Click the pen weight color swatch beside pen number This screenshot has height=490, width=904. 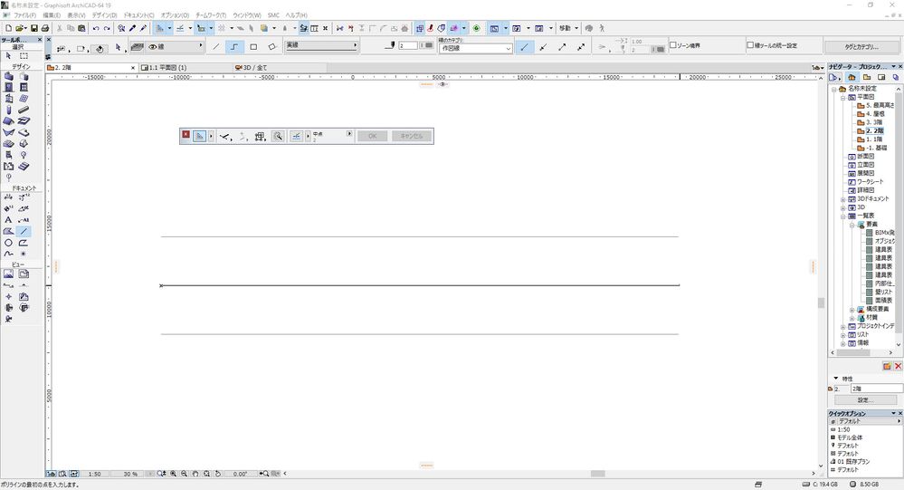tap(426, 45)
